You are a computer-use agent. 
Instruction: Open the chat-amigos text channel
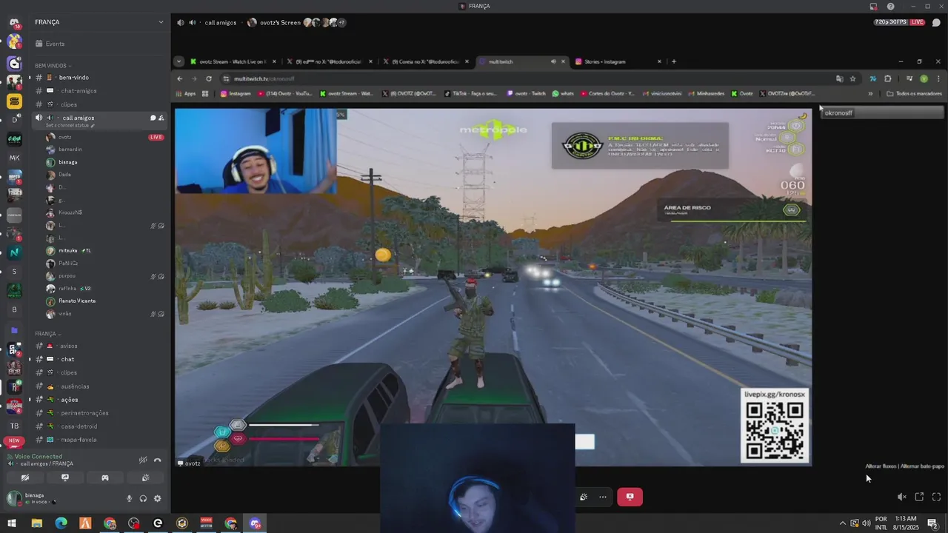tap(99, 90)
